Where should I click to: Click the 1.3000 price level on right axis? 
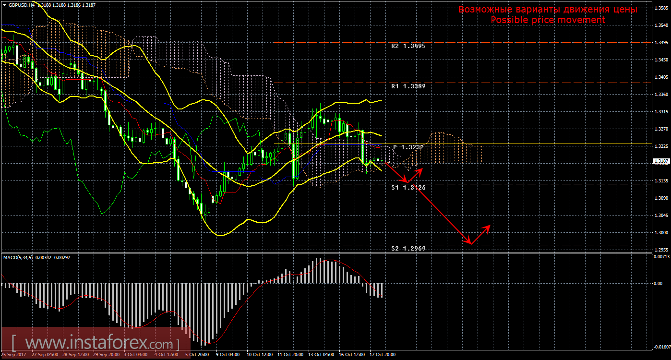click(x=661, y=233)
